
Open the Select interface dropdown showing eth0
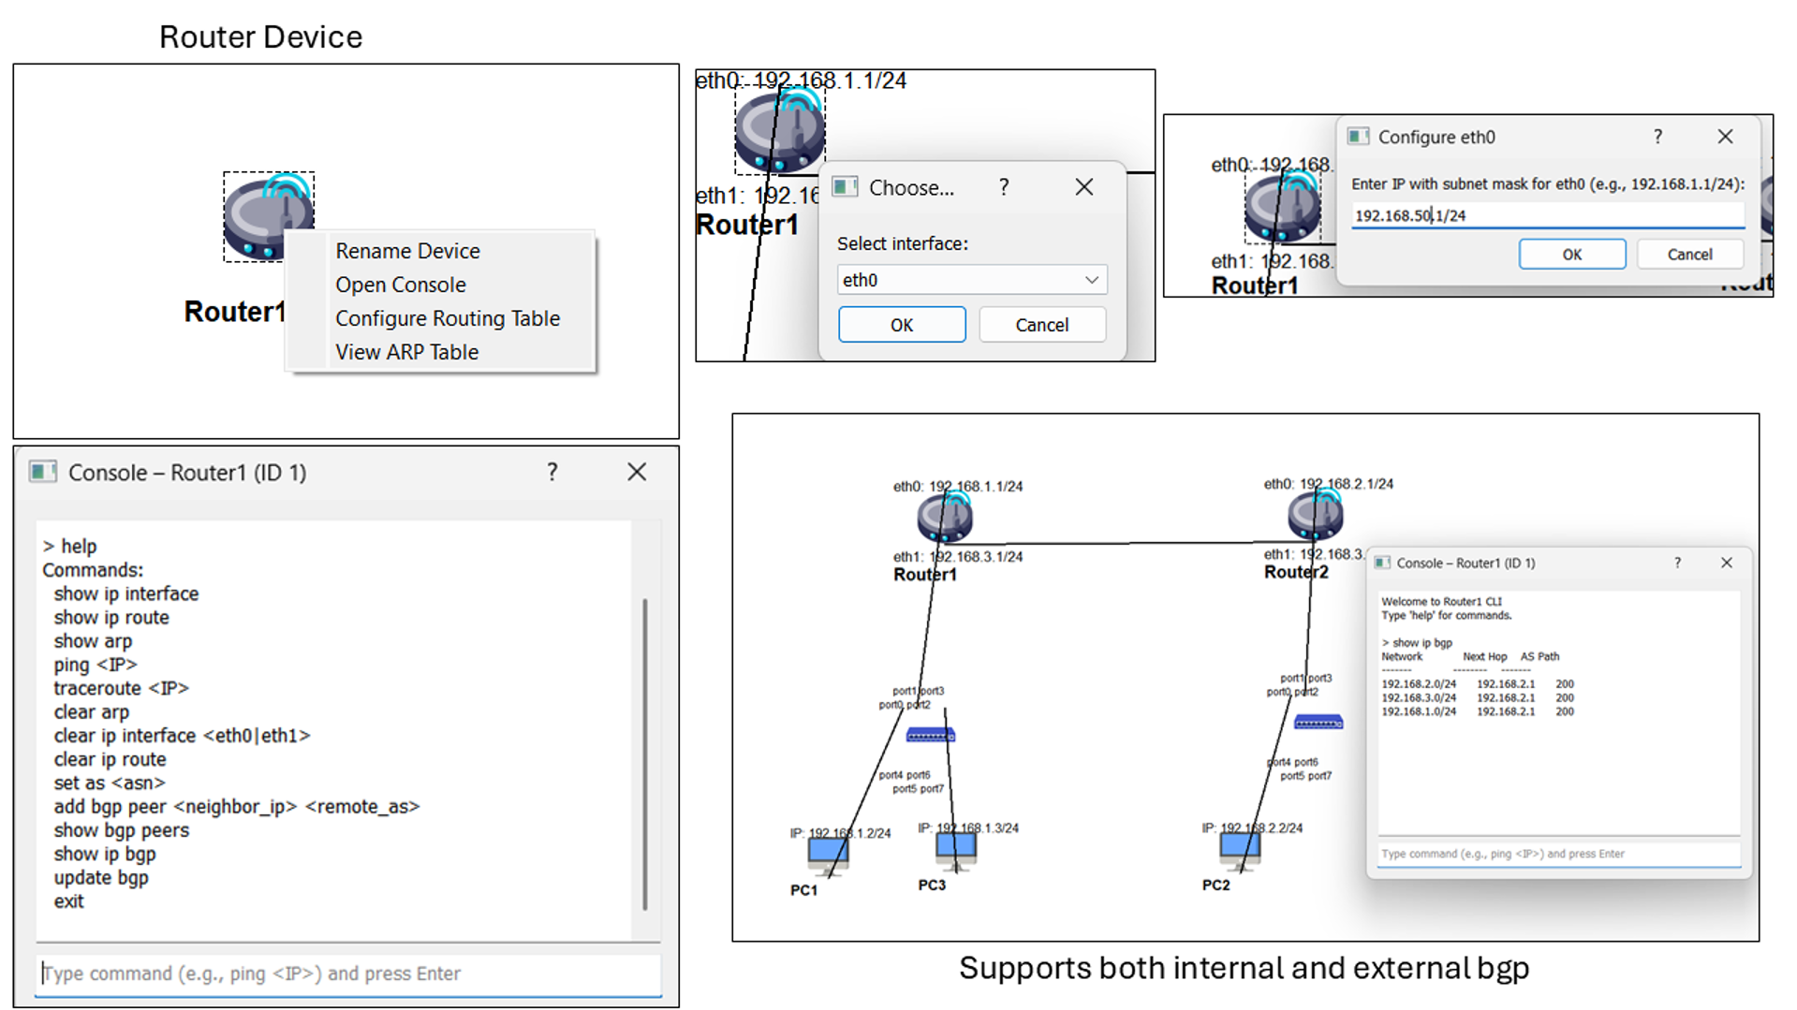click(972, 280)
